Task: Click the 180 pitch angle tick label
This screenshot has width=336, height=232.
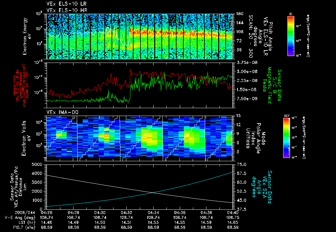Action: pos(240,14)
